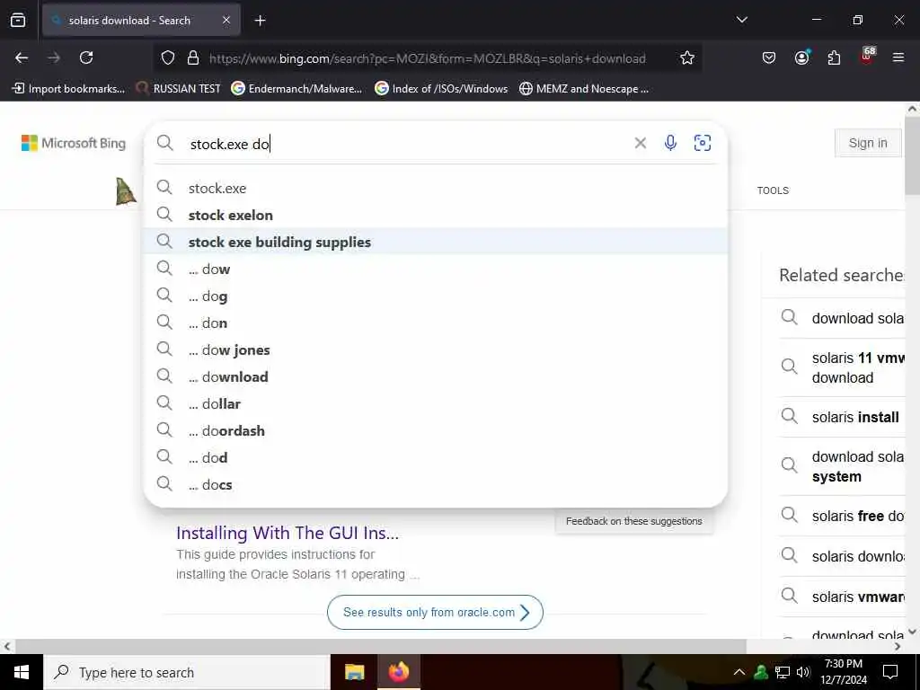Screen dimensions: 920x690
Task: Select the '... docs' suggestion
Action: point(436,484)
